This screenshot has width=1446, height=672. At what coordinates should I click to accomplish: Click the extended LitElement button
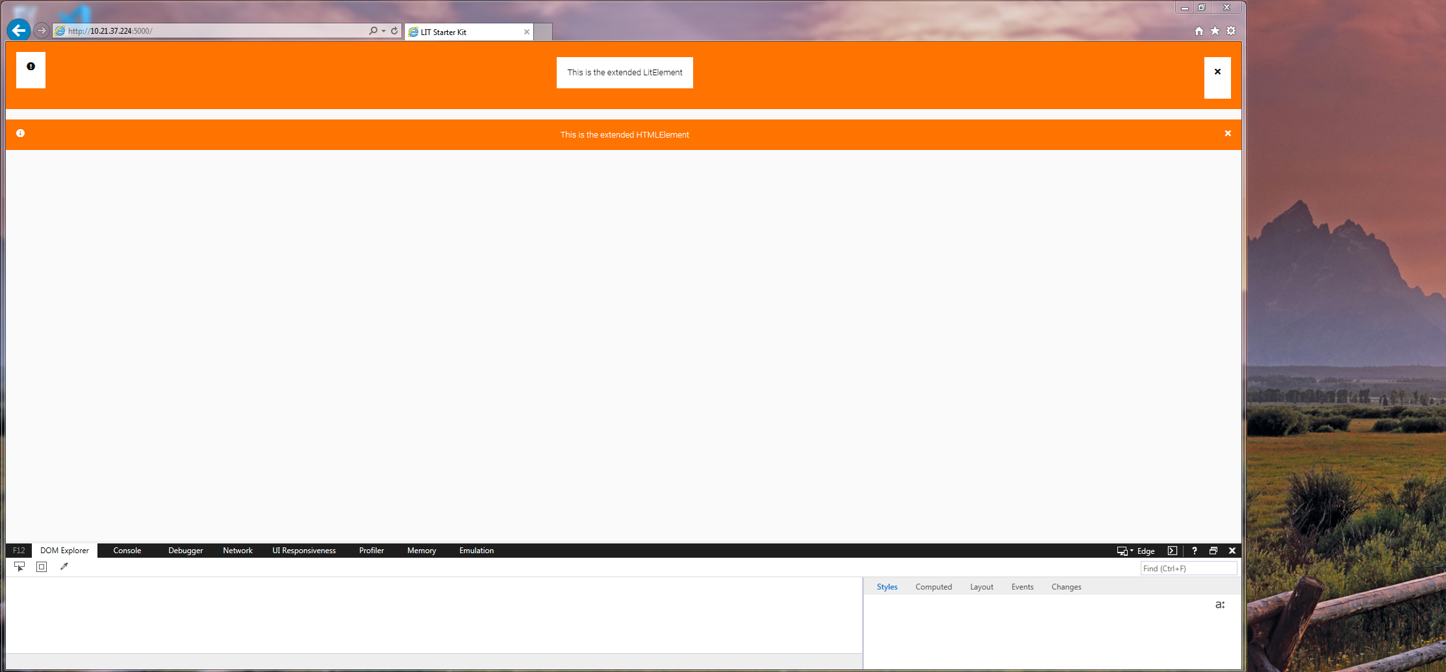(624, 72)
